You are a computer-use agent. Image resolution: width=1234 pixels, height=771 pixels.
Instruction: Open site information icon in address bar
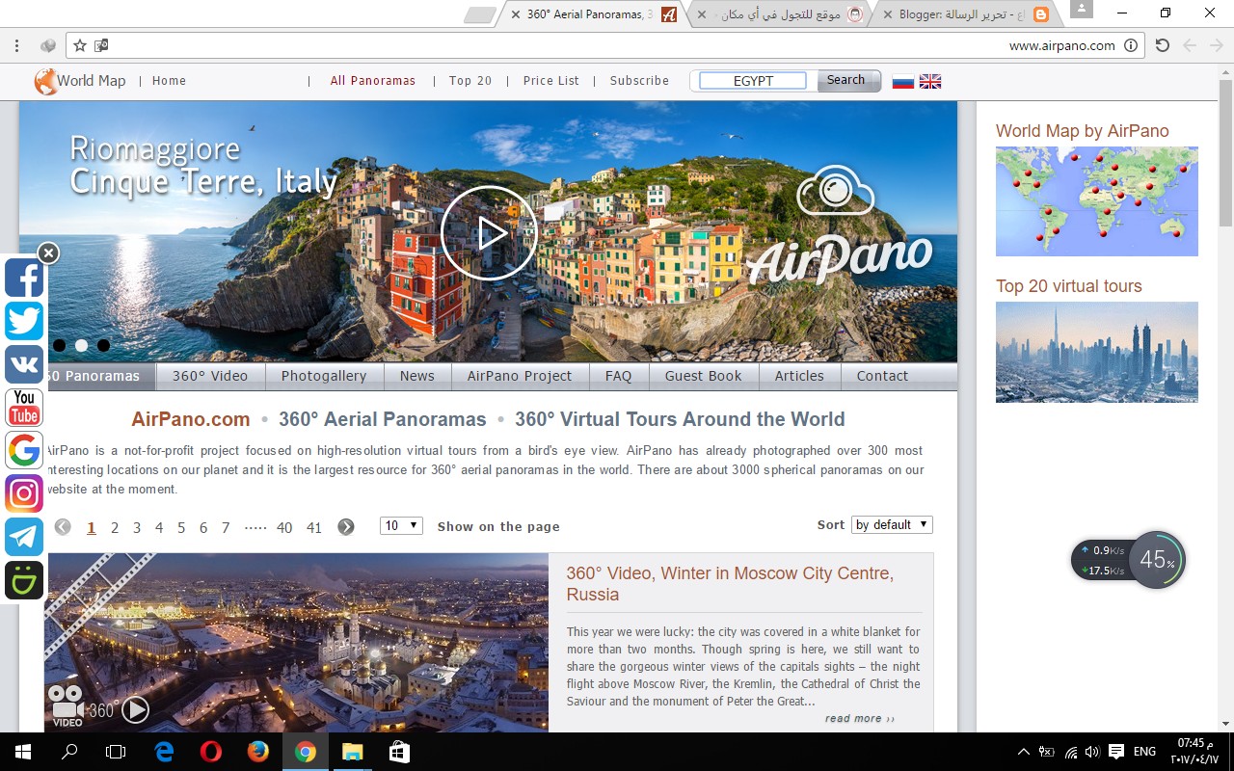(x=1132, y=45)
